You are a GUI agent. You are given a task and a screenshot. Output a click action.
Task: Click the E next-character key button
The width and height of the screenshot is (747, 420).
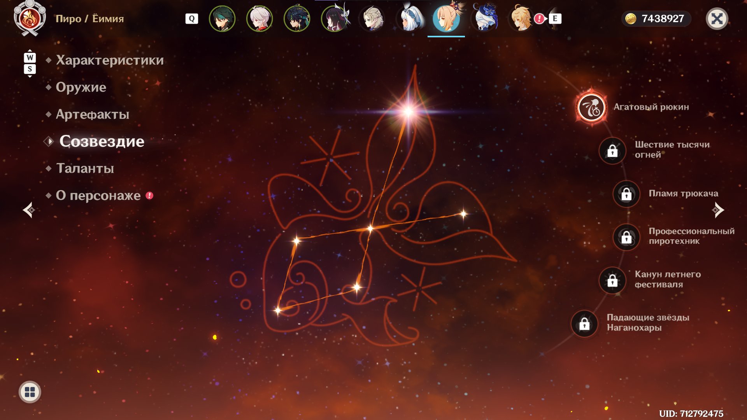[x=555, y=19]
